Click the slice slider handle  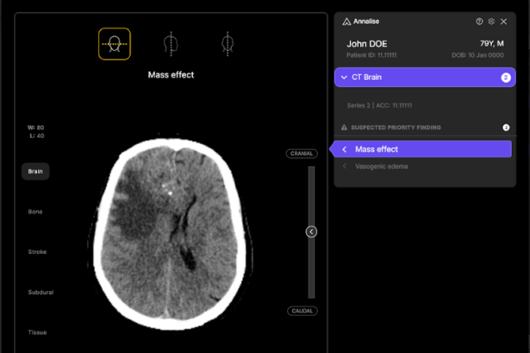[311, 232]
